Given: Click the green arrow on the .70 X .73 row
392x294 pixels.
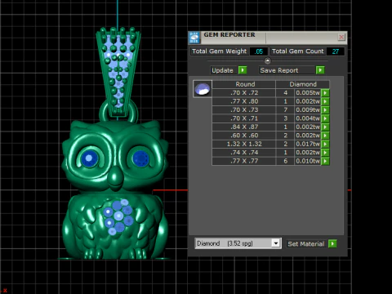Looking at the screenshot, I should pyautogui.click(x=325, y=109).
